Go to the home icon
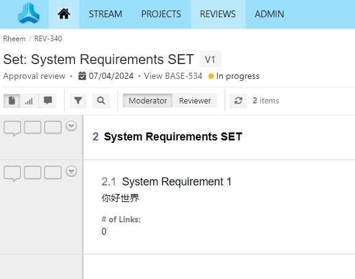Viewport: 355px width, 279px height. pos(64,14)
